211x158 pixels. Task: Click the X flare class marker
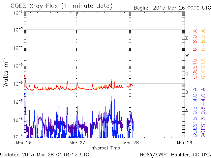tap(187, 38)
